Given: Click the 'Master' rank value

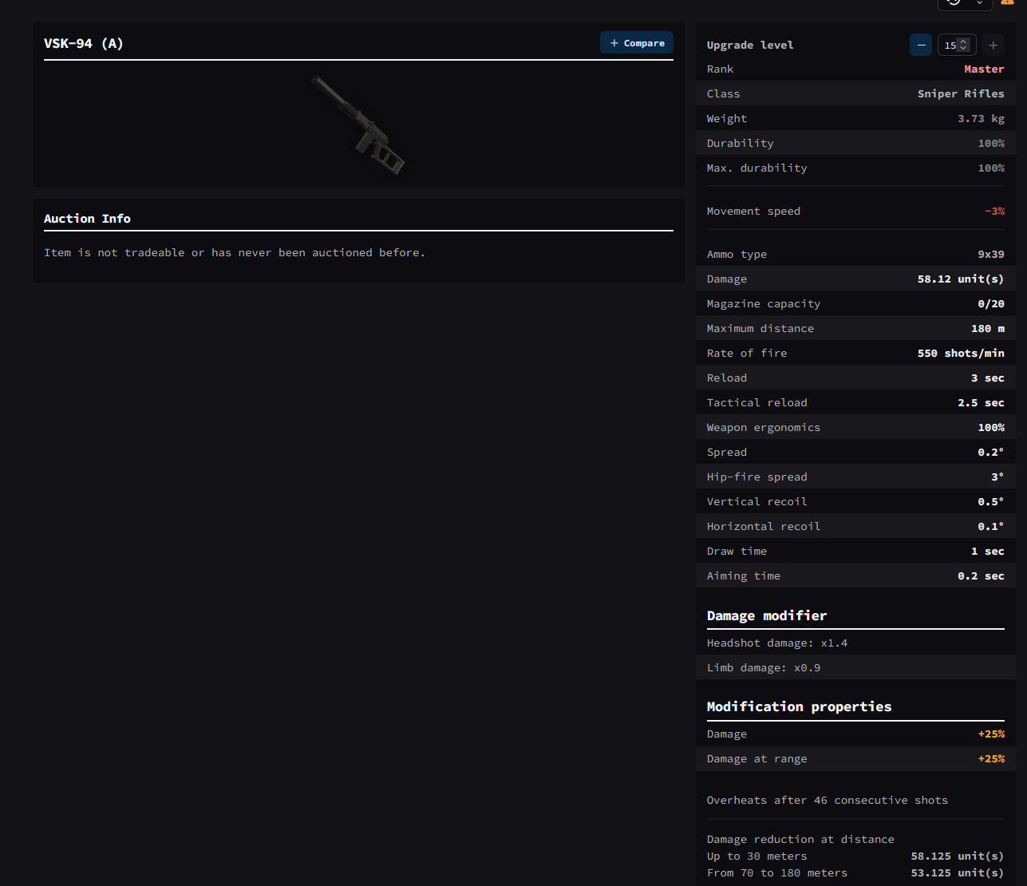Looking at the screenshot, I should [x=984, y=69].
